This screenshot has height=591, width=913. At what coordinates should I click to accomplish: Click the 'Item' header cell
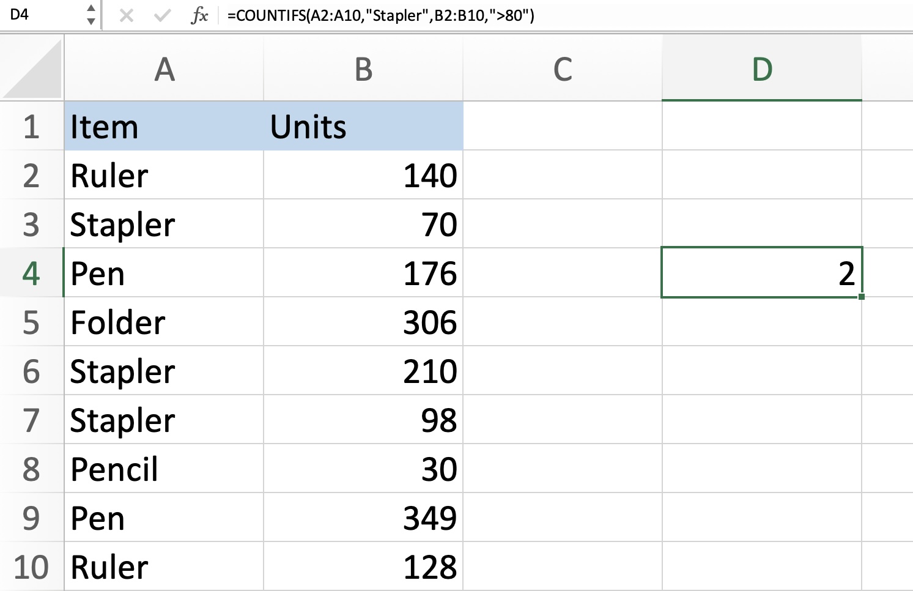[x=164, y=126]
